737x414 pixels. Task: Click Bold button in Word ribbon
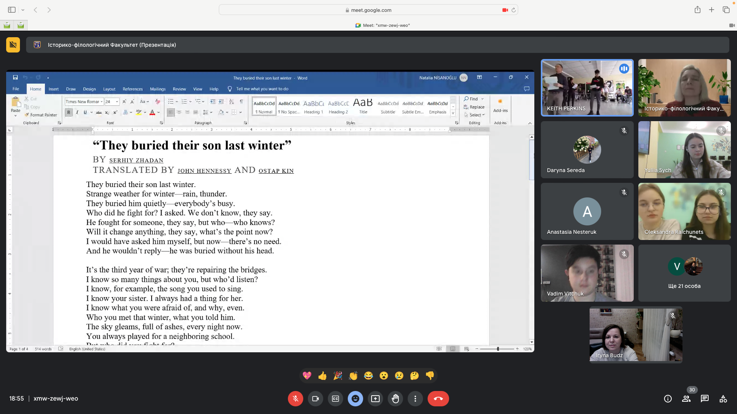(x=69, y=112)
